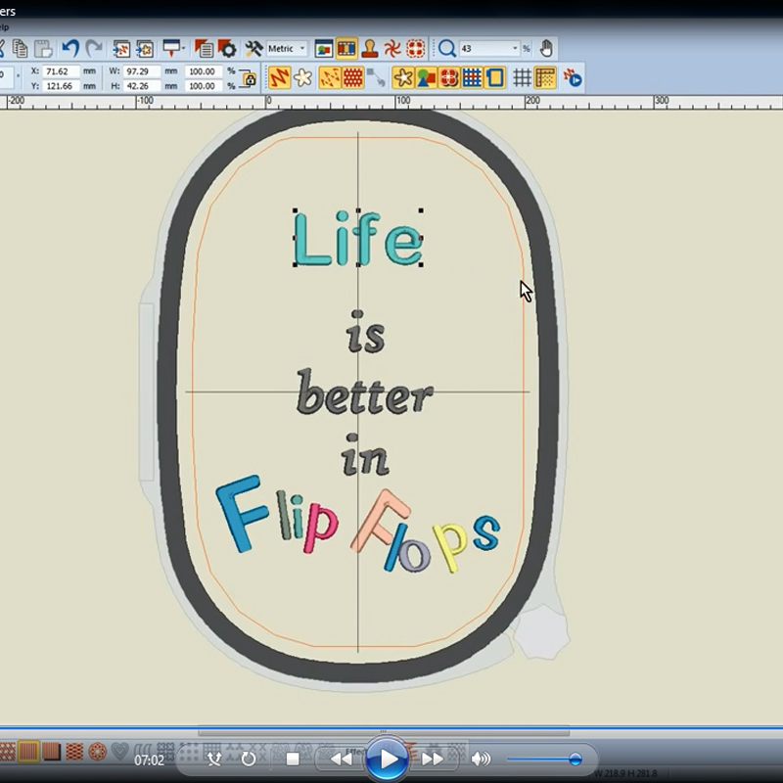Toggle the highlighted film strip icon
783x783 pixels.
coord(346,48)
